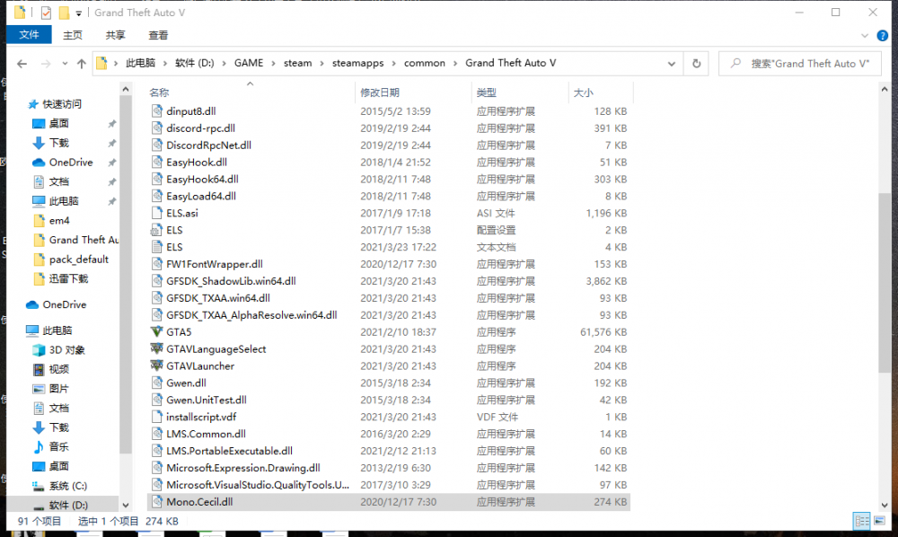The height and width of the screenshot is (537, 898).
Task: Refresh the current folder view
Action: (x=696, y=64)
